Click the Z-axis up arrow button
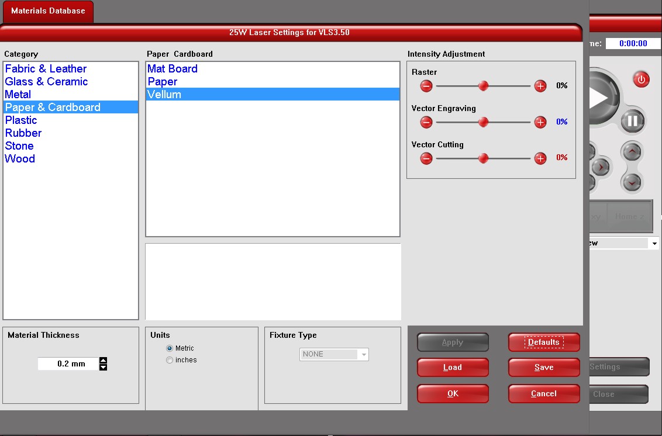662x436 pixels. pyautogui.click(x=632, y=152)
